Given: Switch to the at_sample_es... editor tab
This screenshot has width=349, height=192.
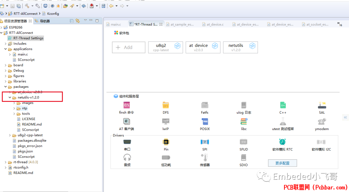Looking at the screenshot, I should [x=180, y=24].
